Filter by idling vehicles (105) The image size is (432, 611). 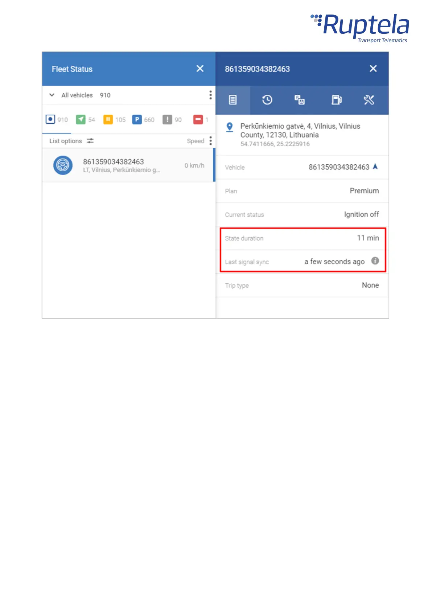[x=114, y=119]
